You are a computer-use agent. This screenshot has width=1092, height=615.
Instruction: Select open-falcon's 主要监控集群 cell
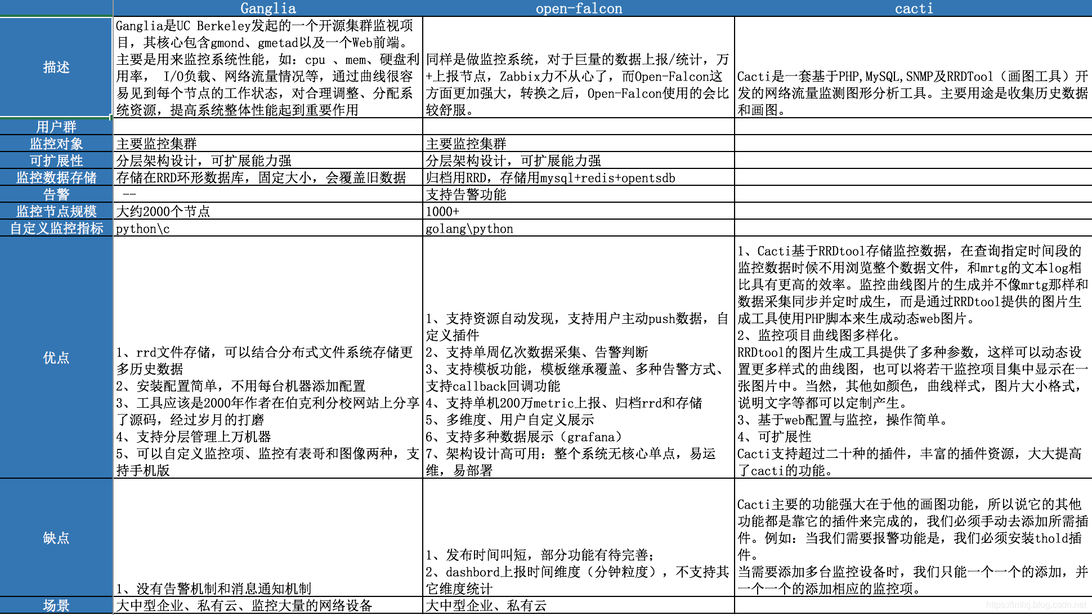579,144
